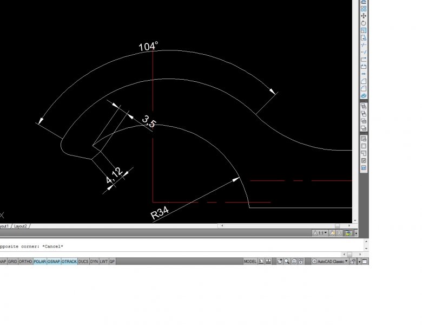
Task: Click command window horizontal scroll right arrow
Action: click(360, 254)
